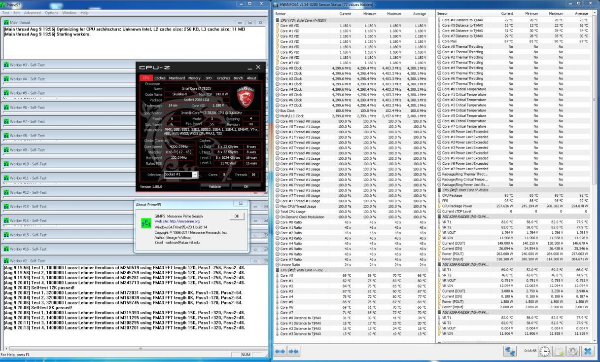This screenshot has height=362, width=600.
Task: Open the Test menu in Prime95
Action: click(x=5, y=12)
